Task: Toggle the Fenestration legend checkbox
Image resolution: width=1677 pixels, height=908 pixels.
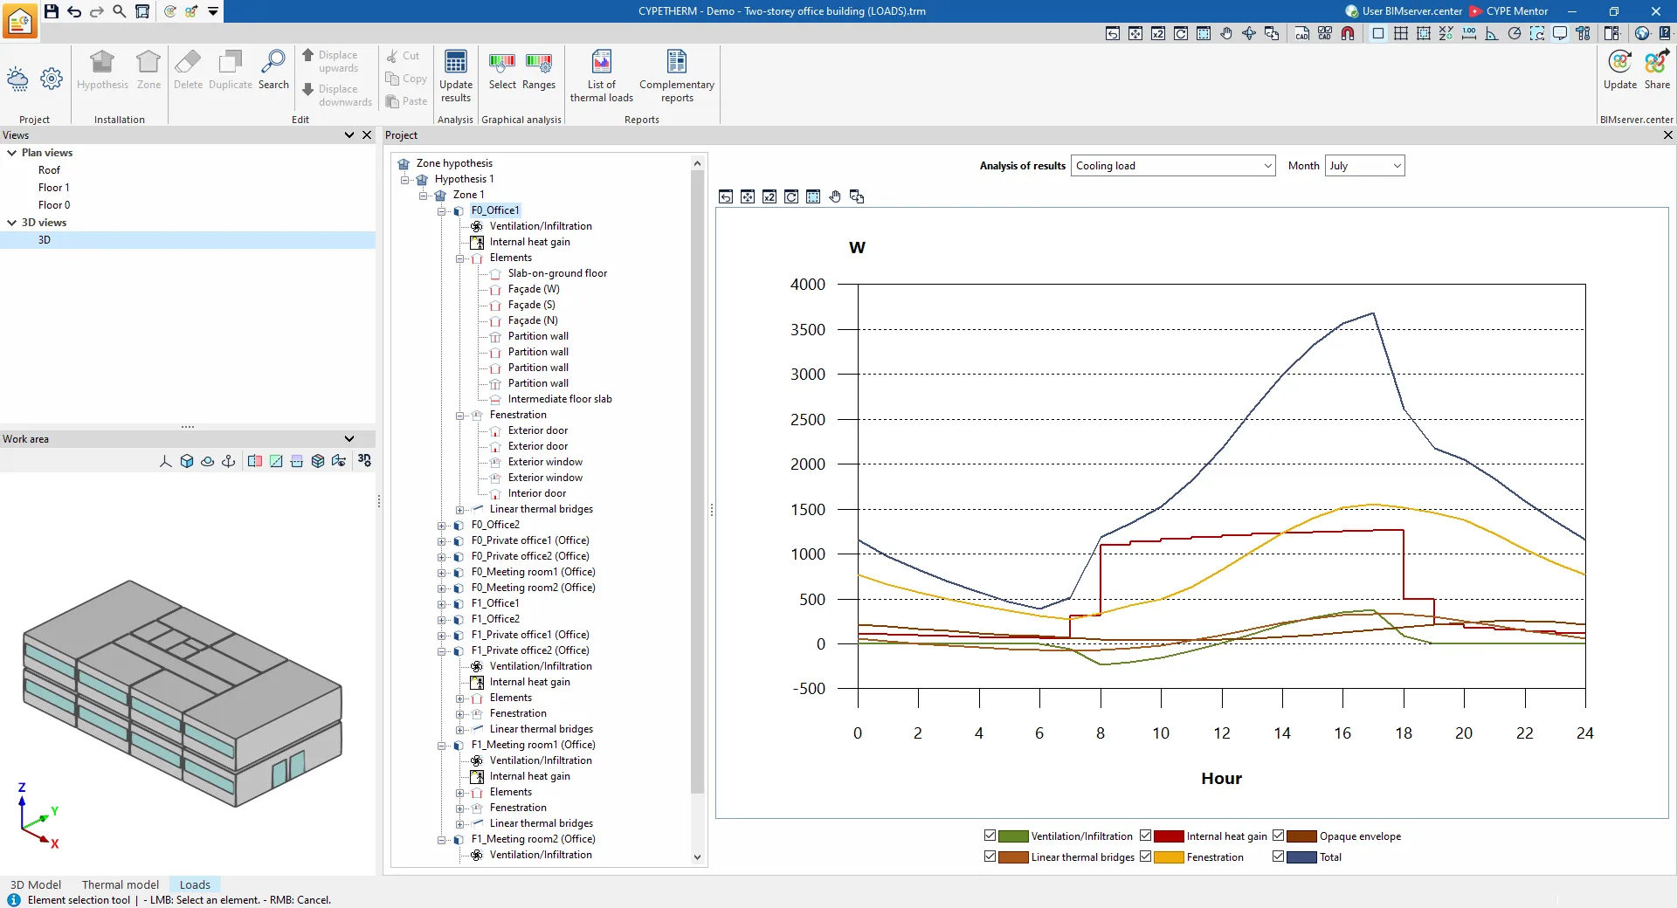Action: tap(1145, 856)
